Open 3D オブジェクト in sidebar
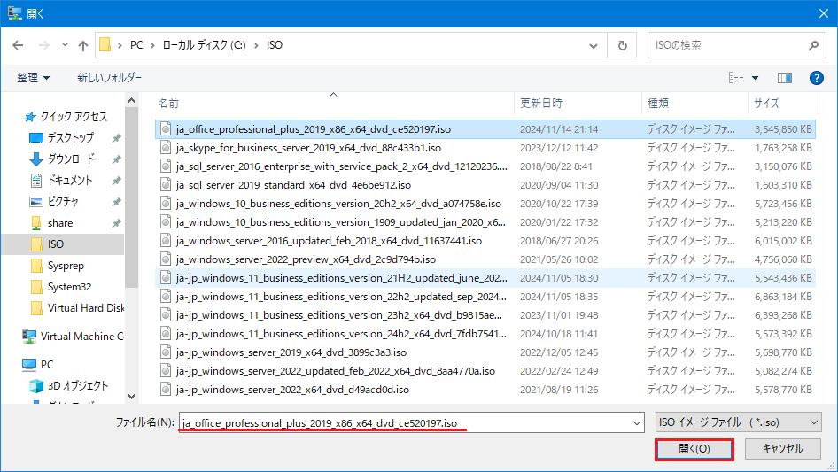Image resolution: width=838 pixels, height=472 pixels. pyautogui.click(x=77, y=385)
